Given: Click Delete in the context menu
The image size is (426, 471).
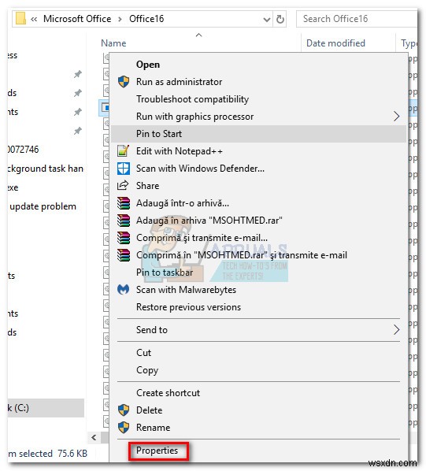Looking at the screenshot, I should point(258,410).
